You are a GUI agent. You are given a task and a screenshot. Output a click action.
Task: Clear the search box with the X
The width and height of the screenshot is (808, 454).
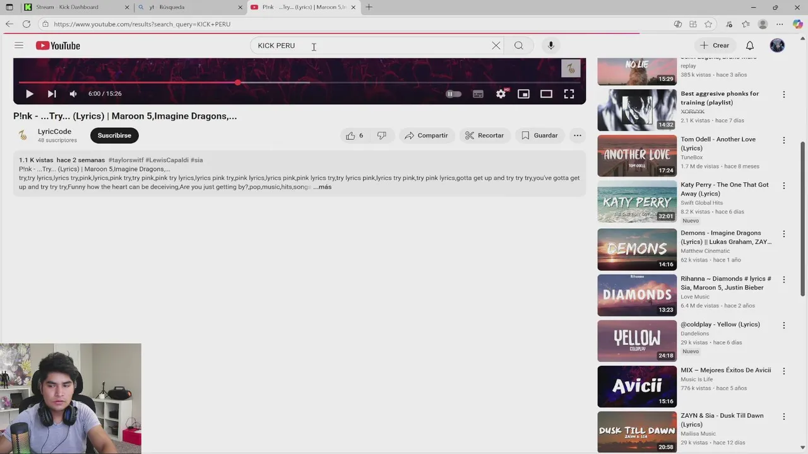point(496,45)
